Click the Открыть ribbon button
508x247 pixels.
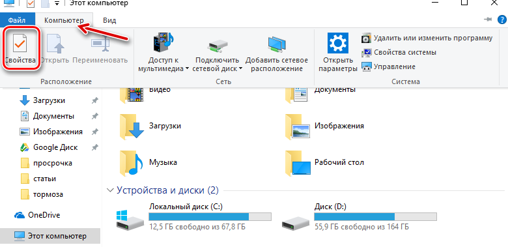coord(55,49)
